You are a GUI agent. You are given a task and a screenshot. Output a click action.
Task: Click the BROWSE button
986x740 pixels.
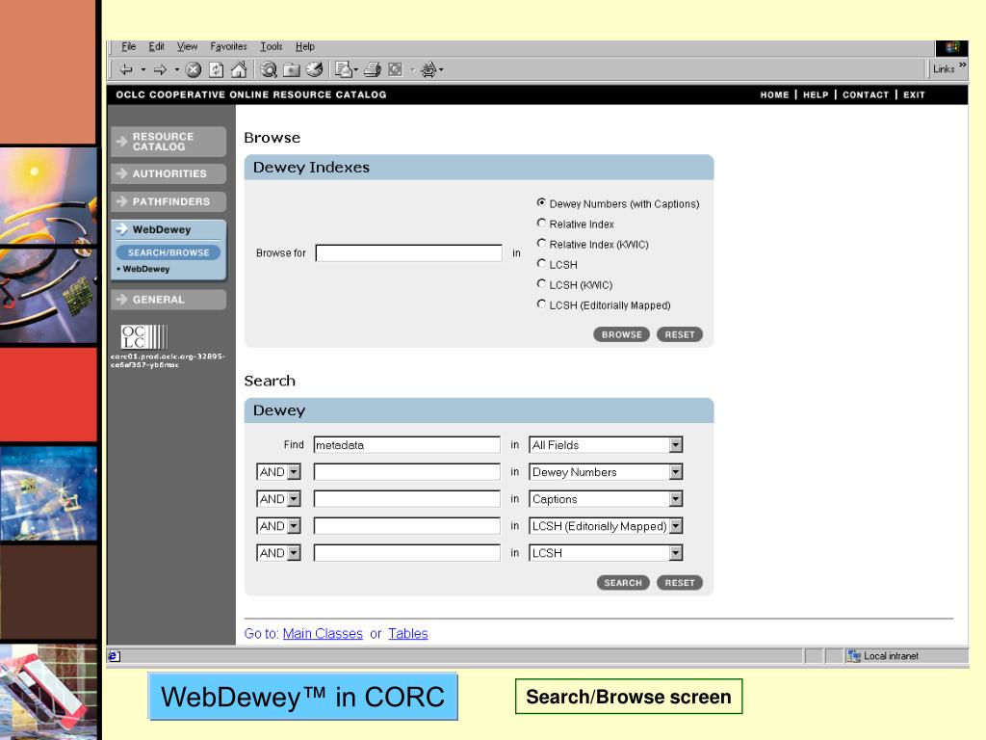click(621, 334)
